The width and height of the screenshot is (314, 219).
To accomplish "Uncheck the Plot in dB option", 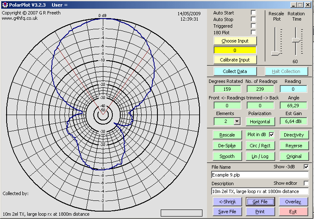I will point(271,134).
